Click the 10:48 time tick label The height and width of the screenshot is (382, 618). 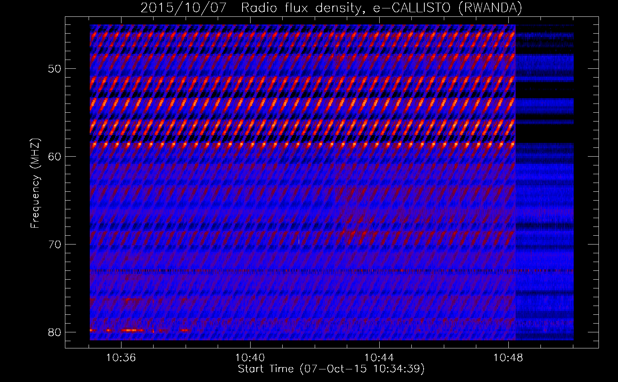coord(508,358)
